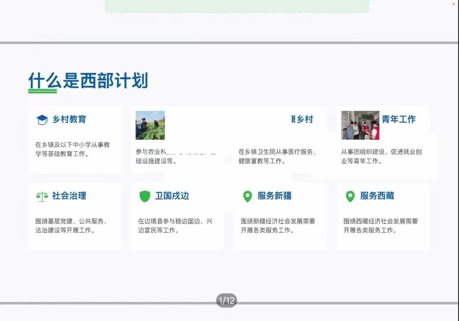Click the location pin icon beside 服务新疆

click(x=247, y=196)
